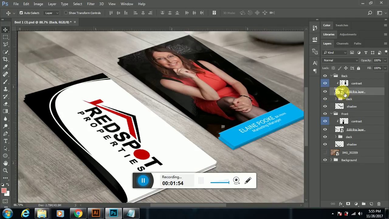
Task: Select the Polygonal Lasso tool
Action: [x=5, y=44]
